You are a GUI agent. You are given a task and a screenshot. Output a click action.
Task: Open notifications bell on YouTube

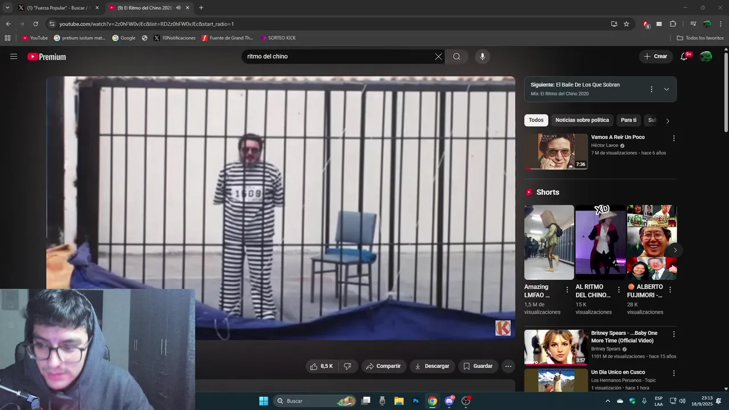pyautogui.click(x=684, y=56)
